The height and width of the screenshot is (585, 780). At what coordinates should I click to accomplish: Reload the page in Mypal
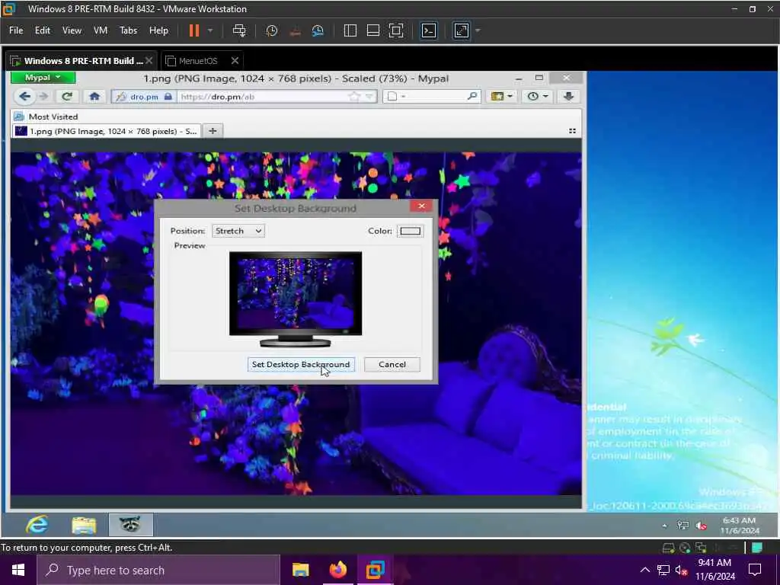(67, 97)
